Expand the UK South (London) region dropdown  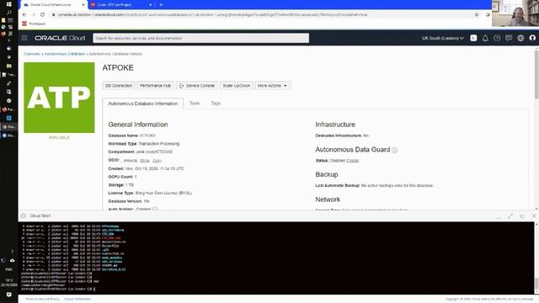[x=443, y=38]
